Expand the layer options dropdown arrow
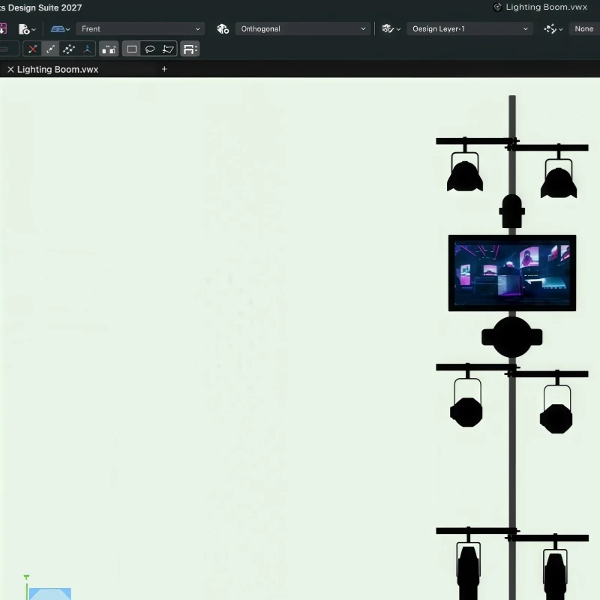Screen dimensions: 600x600 [398, 29]
